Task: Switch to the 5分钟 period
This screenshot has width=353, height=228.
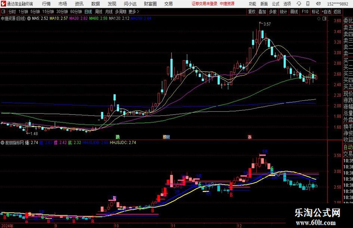Action: click(x=35, y=12)
